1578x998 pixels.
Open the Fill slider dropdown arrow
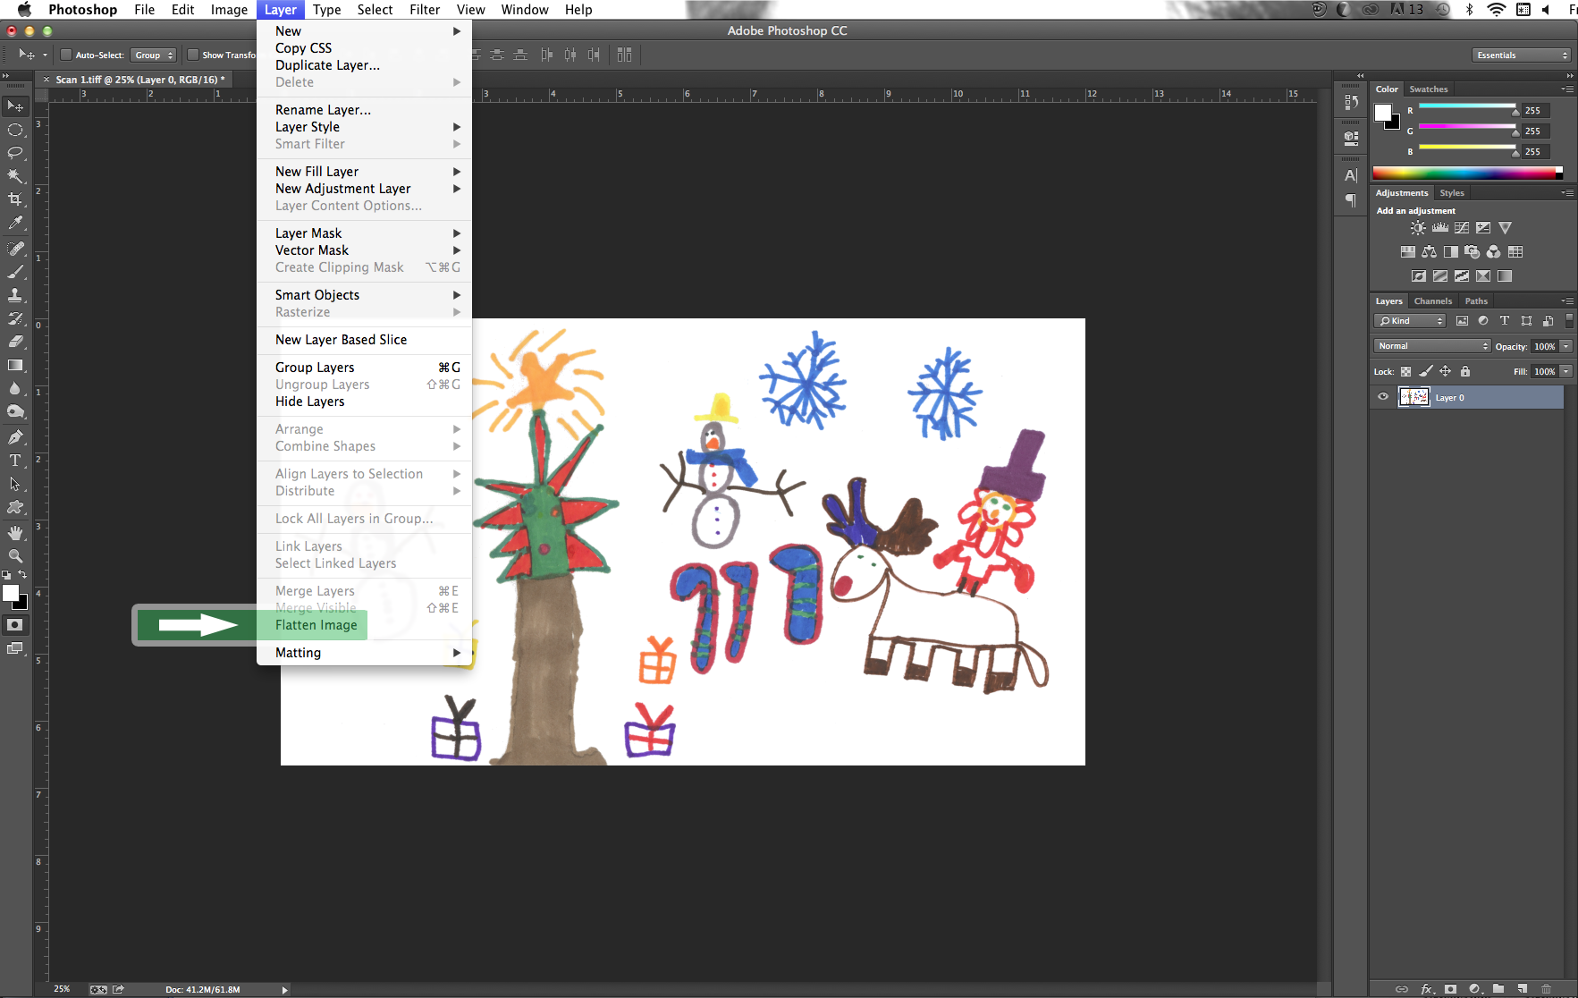[x=1566, y=371]
